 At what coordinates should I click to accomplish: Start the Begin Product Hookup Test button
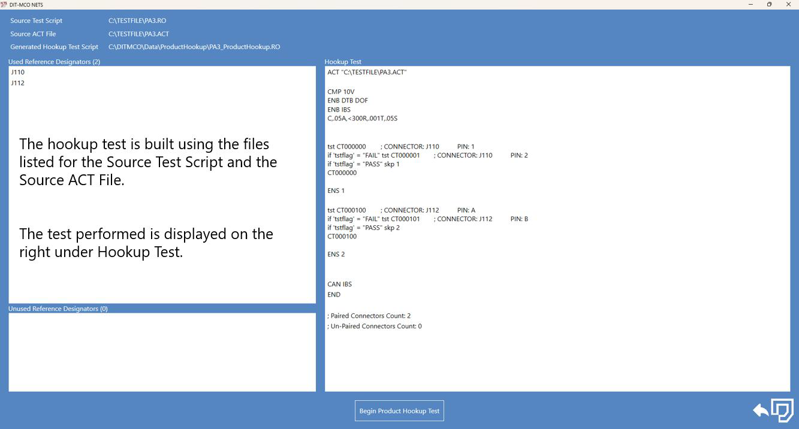pyautogui.click(x=399, y=411)
